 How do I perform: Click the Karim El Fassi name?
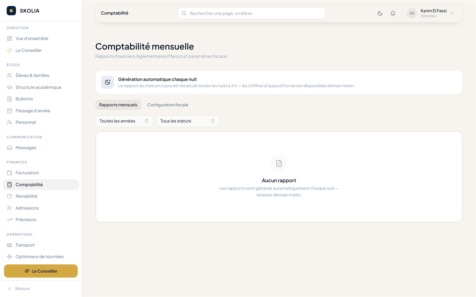pyautogui.click(x=433, y=11)
